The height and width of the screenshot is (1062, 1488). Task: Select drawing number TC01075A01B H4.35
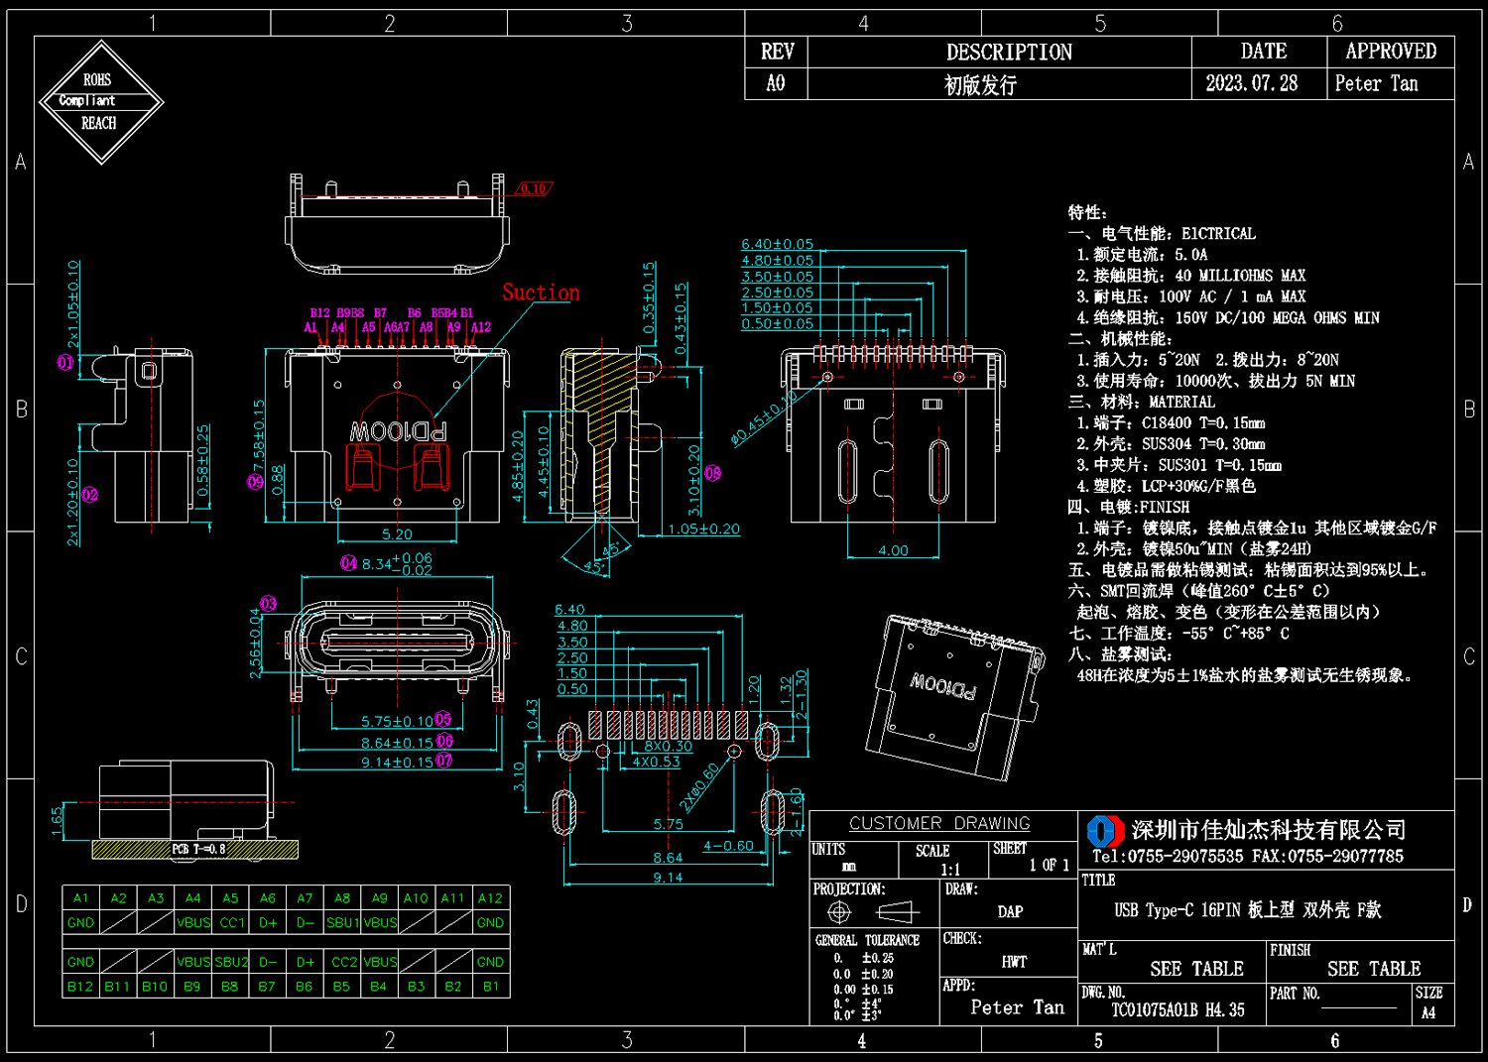coord(1178,1009)
